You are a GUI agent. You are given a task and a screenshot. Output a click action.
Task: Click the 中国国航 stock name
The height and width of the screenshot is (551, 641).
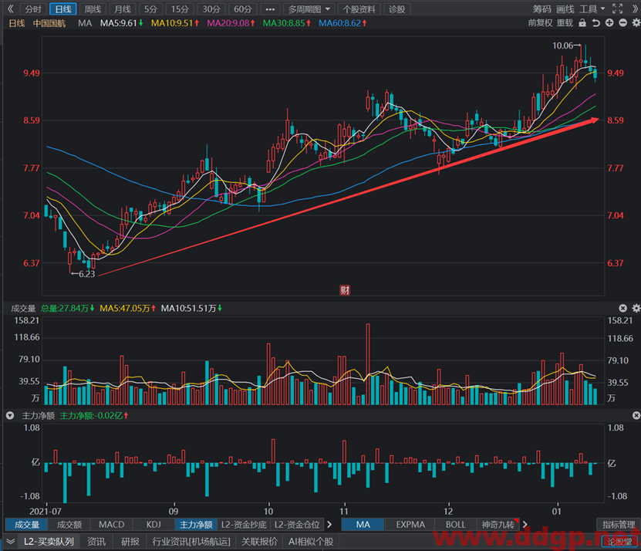(x=49, y=23)
